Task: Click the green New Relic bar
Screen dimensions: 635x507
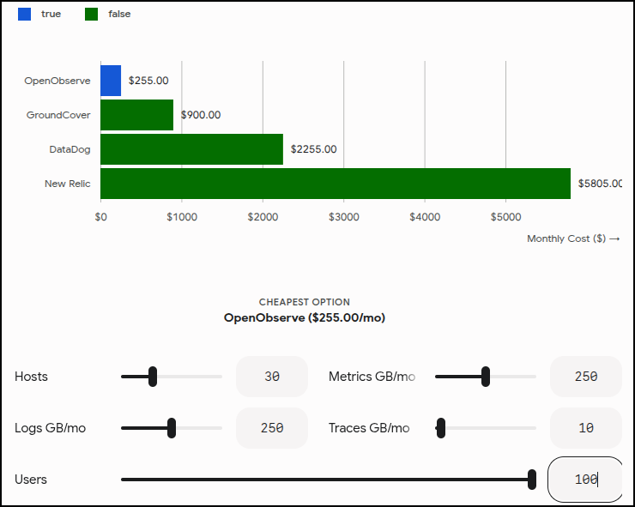Action: click(336, 184)
